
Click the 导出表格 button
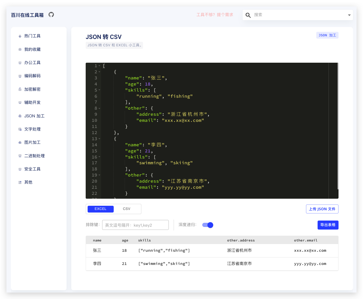pos(328,225)
